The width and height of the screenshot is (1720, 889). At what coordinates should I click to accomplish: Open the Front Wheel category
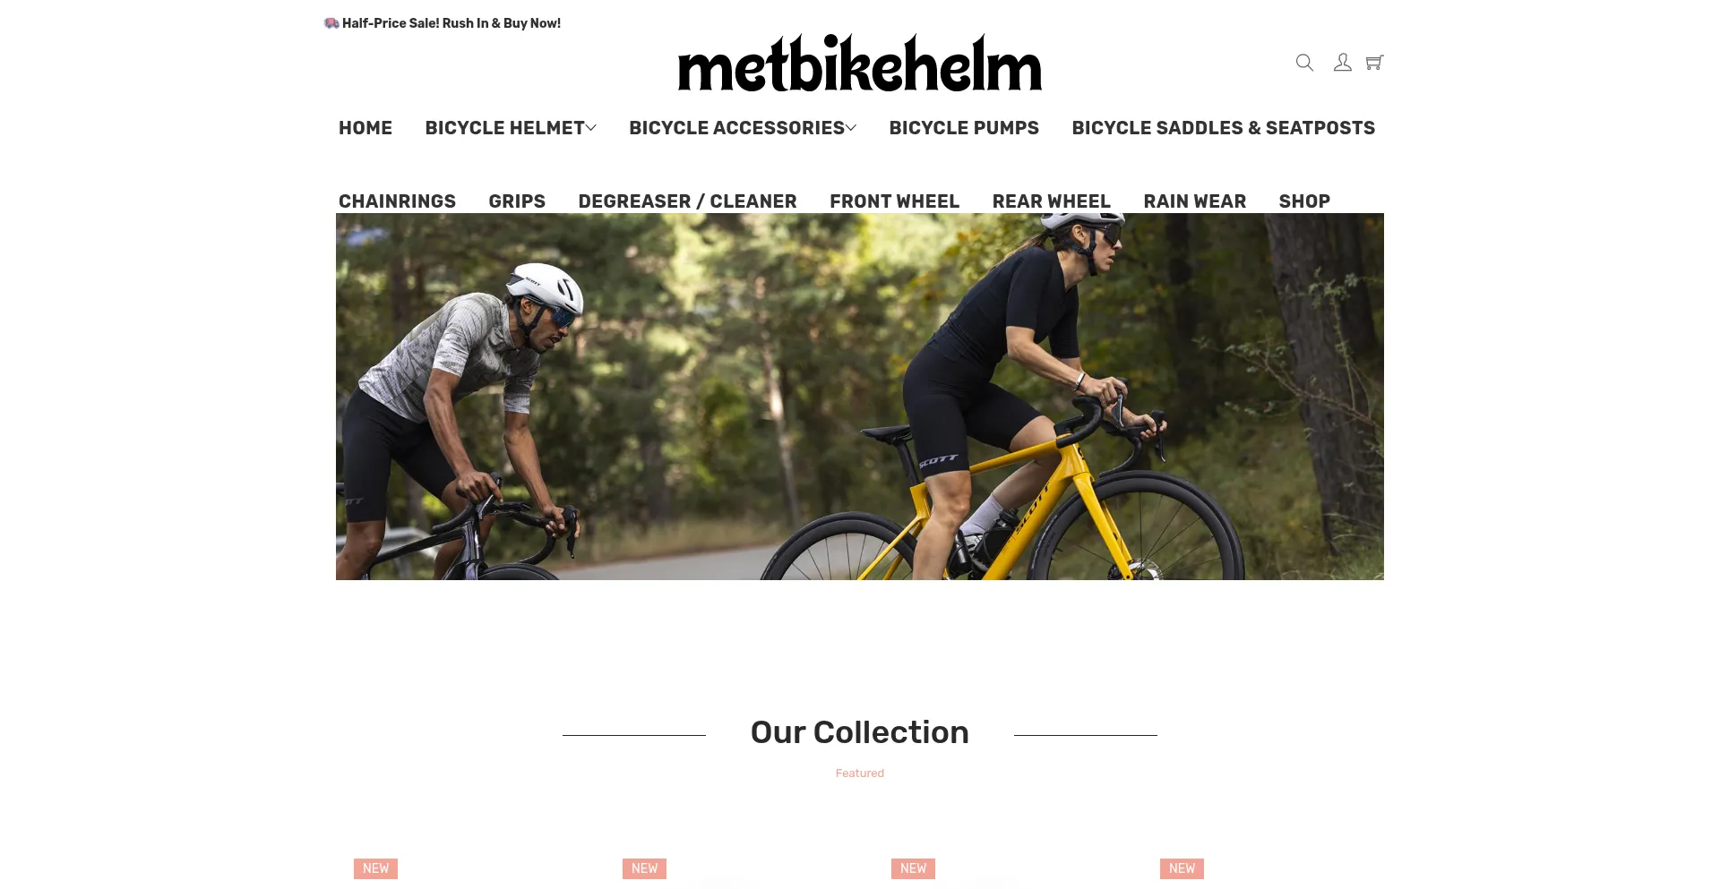894,201
